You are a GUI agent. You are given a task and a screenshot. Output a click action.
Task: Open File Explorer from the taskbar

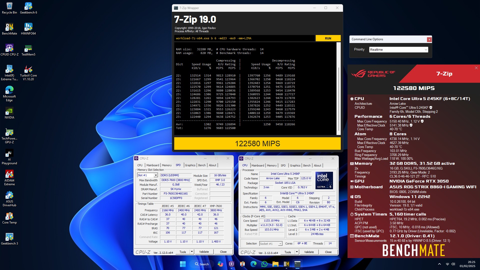(x=275, y=264)
